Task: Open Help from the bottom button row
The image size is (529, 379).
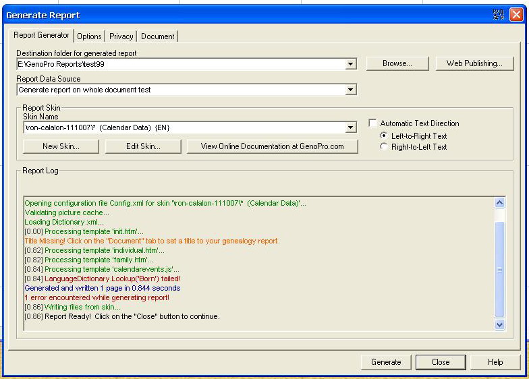Action: point(495,362)
